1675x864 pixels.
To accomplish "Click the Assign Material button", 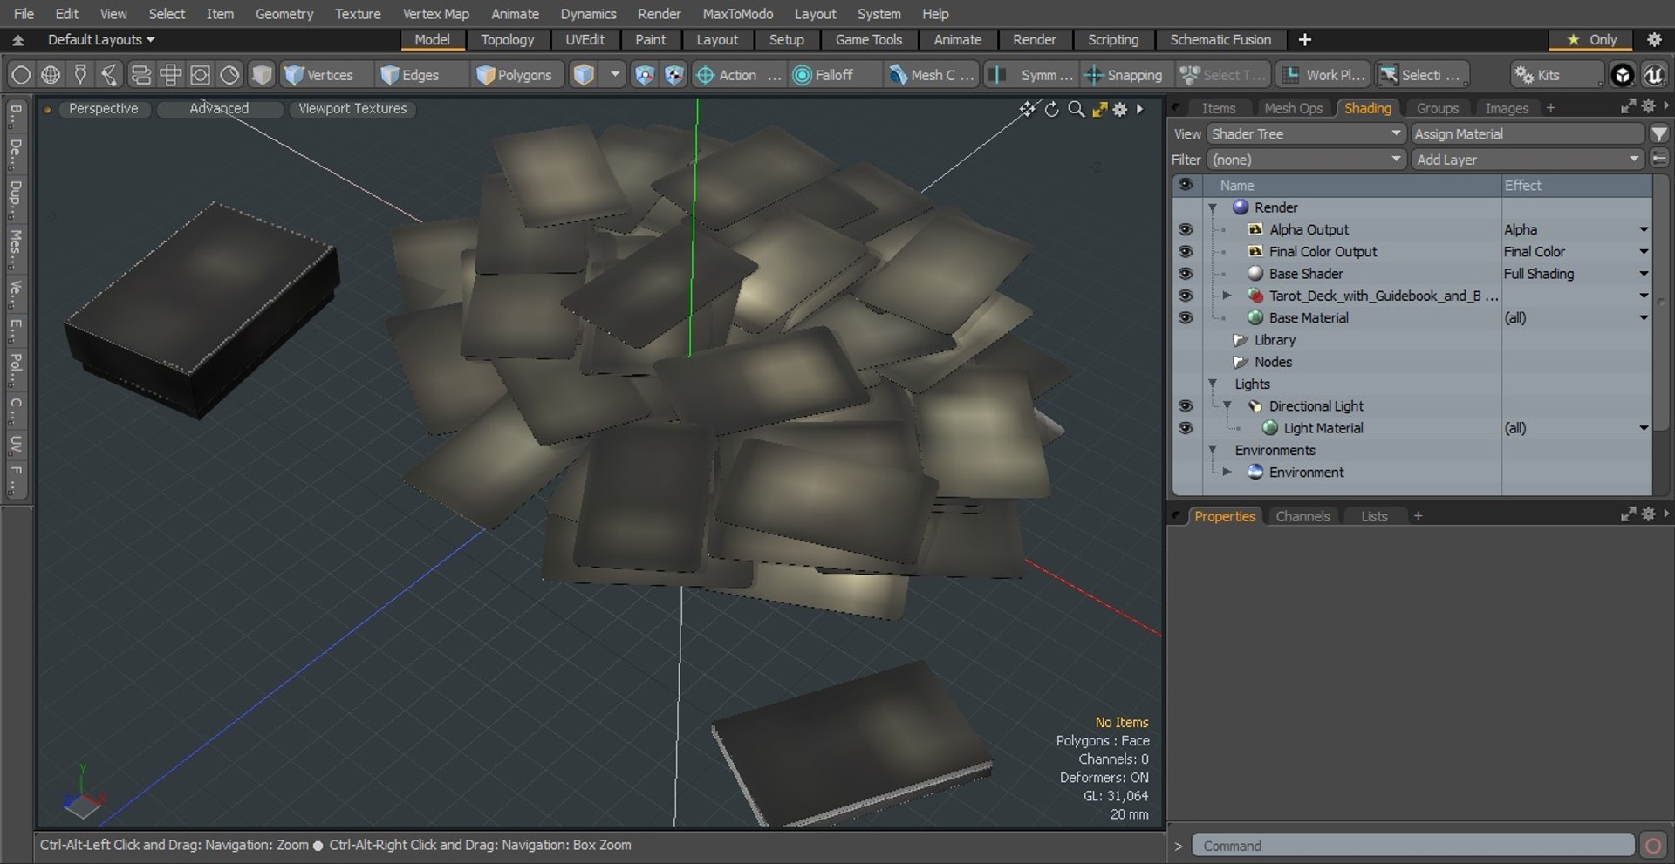I will tap(1528, 133).
